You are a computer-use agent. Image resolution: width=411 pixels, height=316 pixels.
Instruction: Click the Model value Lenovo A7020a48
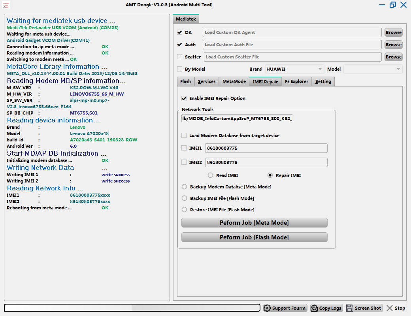coord(89,134)
